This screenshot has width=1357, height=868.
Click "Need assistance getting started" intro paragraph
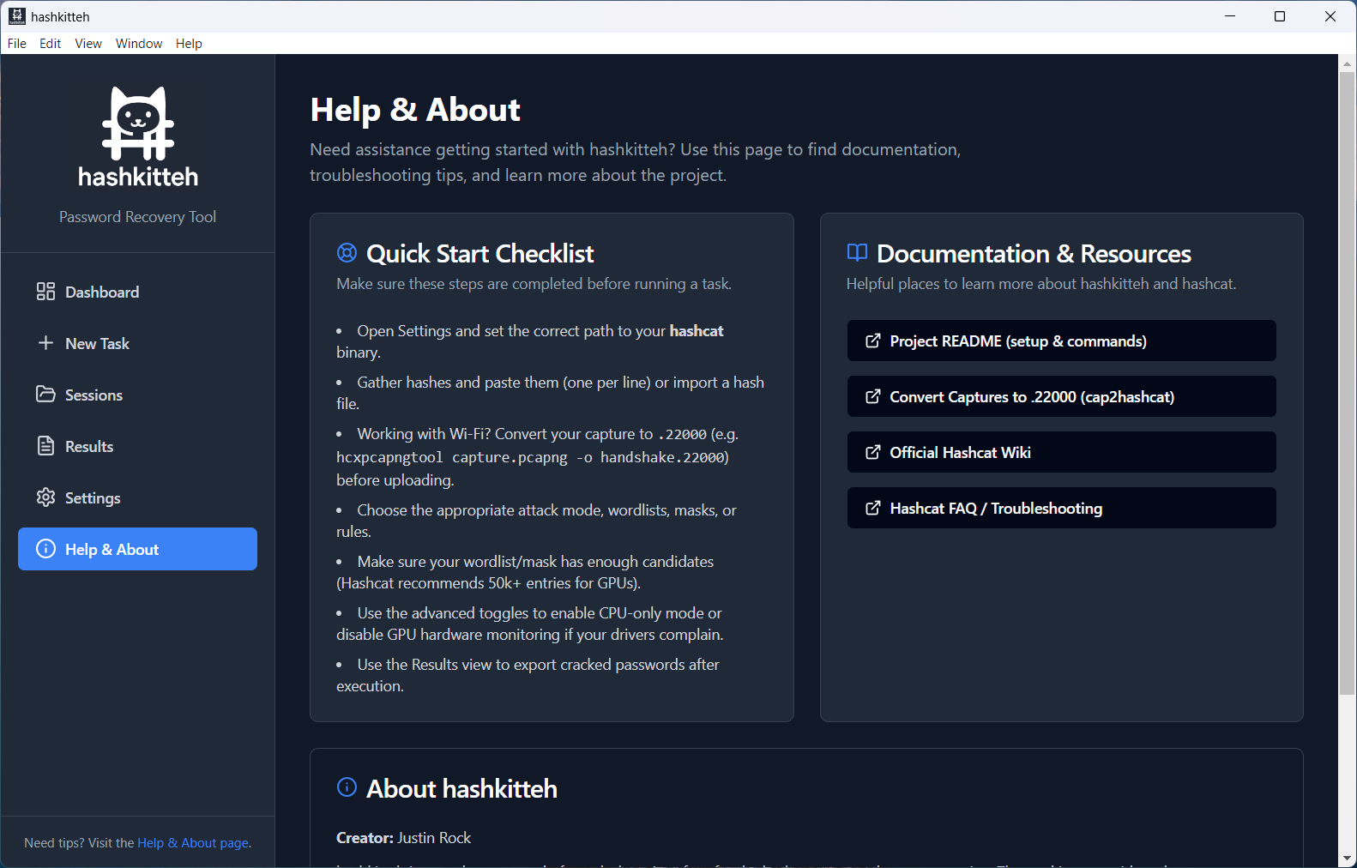tap(635, 162)
